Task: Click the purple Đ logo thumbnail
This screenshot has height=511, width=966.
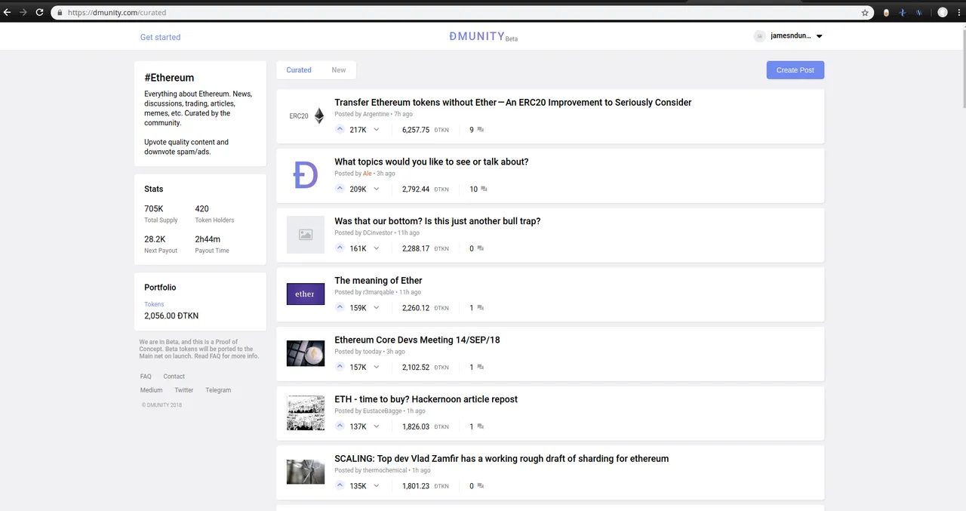Action: [306, 176]
